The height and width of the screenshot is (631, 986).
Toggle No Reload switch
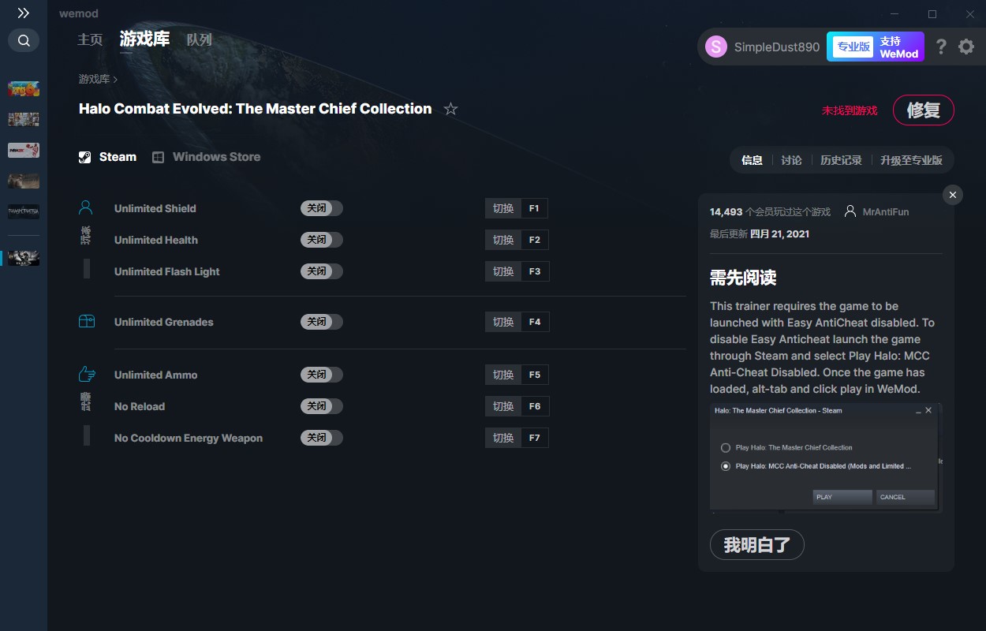[321, 406]
